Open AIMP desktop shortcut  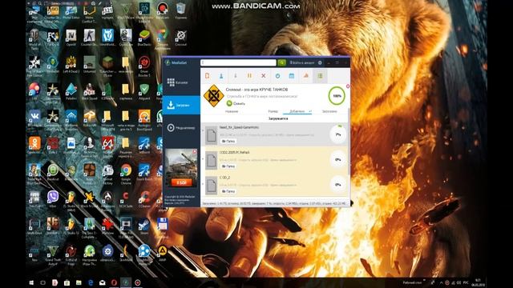pos(163,254)
